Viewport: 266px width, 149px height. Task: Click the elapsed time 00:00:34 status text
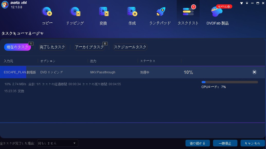click(x=75, y=84)
